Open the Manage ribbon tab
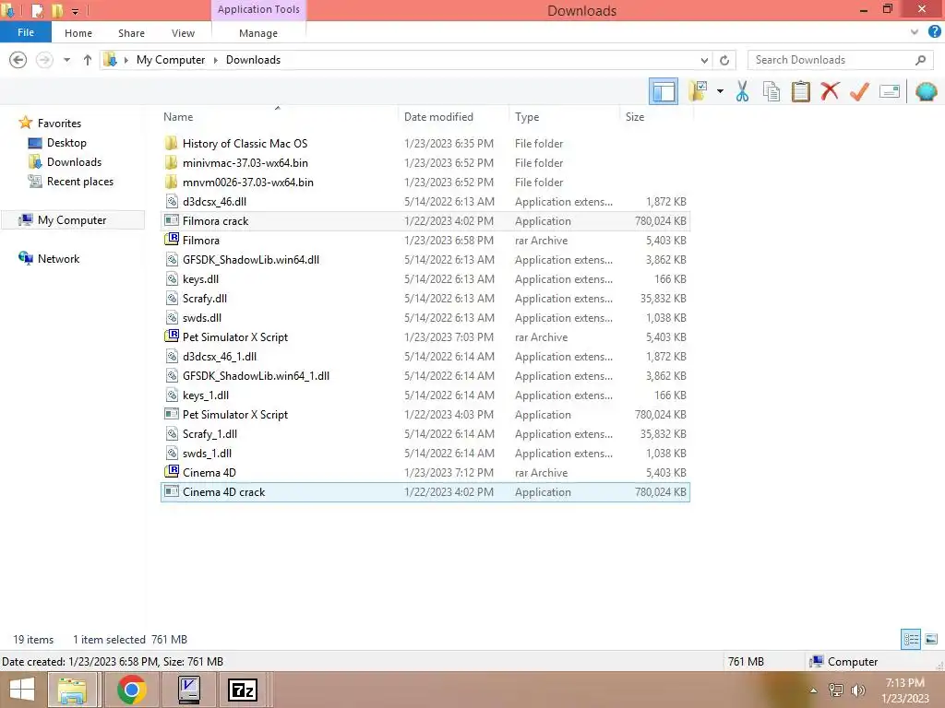Screen dimensions: 945x708 click(258, 33)
